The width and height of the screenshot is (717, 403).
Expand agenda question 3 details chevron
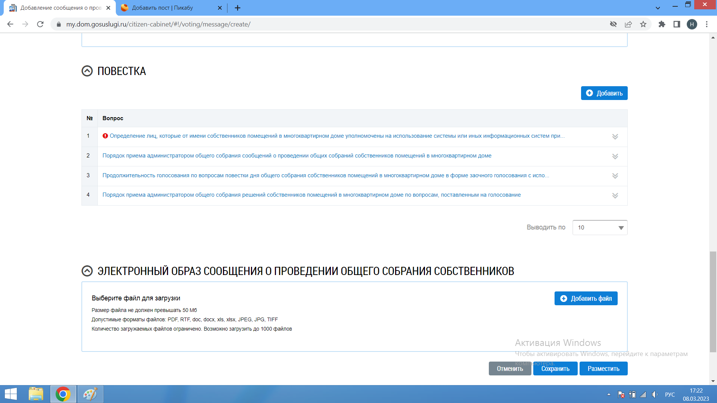pos(615,176)
